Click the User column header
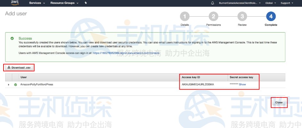The width and height of the screenshot is (302, 128). pyautogui.click(x=23, y=77)
